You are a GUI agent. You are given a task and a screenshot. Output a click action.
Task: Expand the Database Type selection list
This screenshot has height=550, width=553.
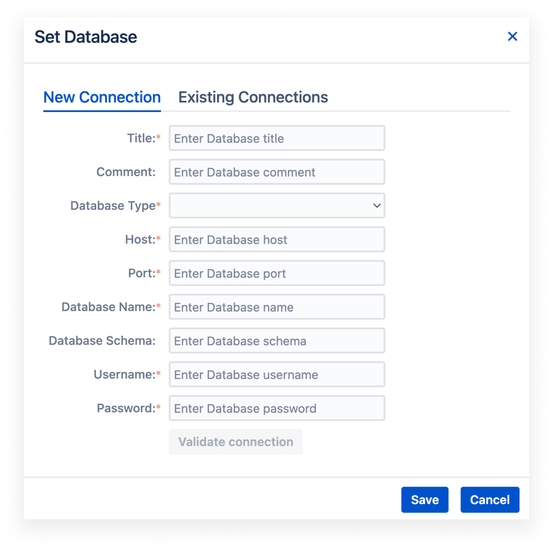pos(277,206)
